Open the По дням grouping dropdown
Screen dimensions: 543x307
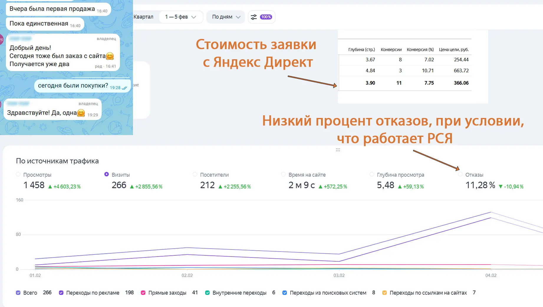tap(226, 17)
